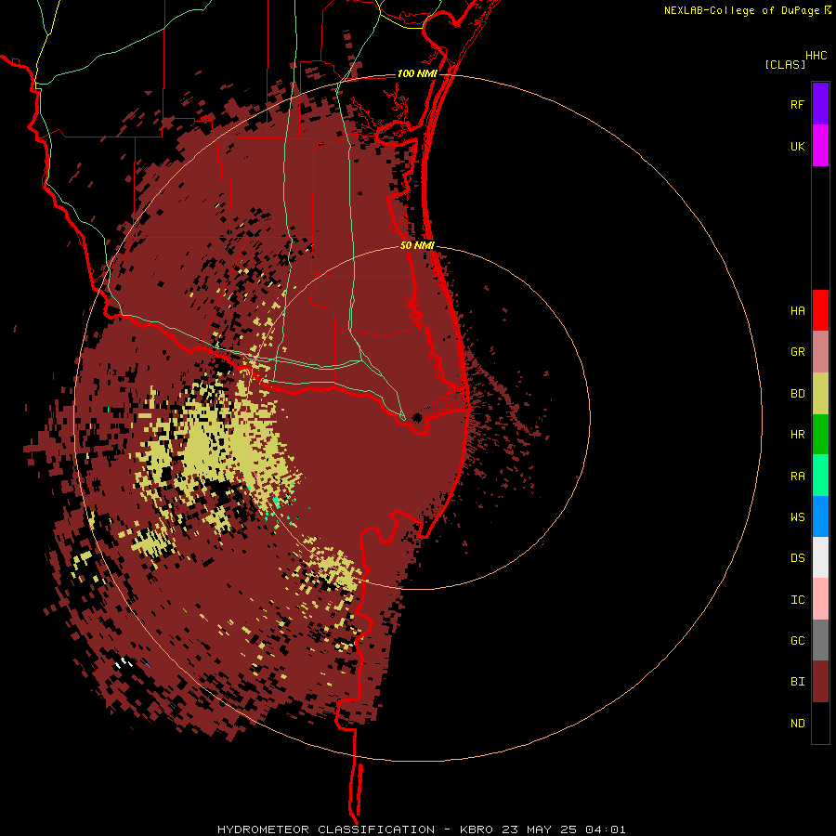Click the UK magenta legend swatch
The image size is (836, 836).
820,146
